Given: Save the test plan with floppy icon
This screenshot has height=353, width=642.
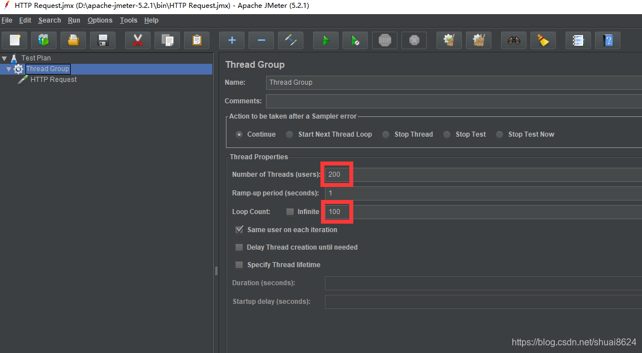Looking at the screenshot, I should tap(103, 41).
